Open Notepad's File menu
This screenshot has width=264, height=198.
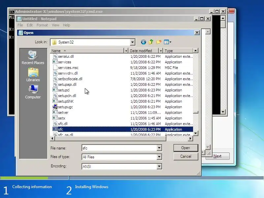click(20, 25)
